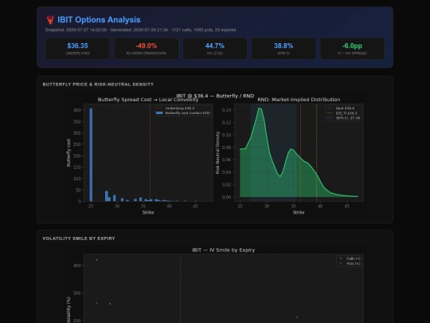Screen dimensions: 430x323
Task: Click the Butterfly Spread Cost chart title
Action: pos(148,100)
